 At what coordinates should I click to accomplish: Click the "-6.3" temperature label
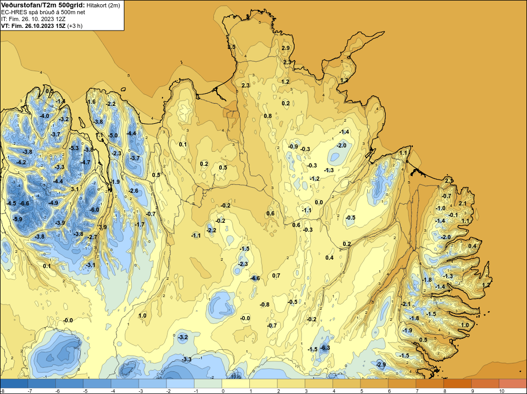pos(325,348)
